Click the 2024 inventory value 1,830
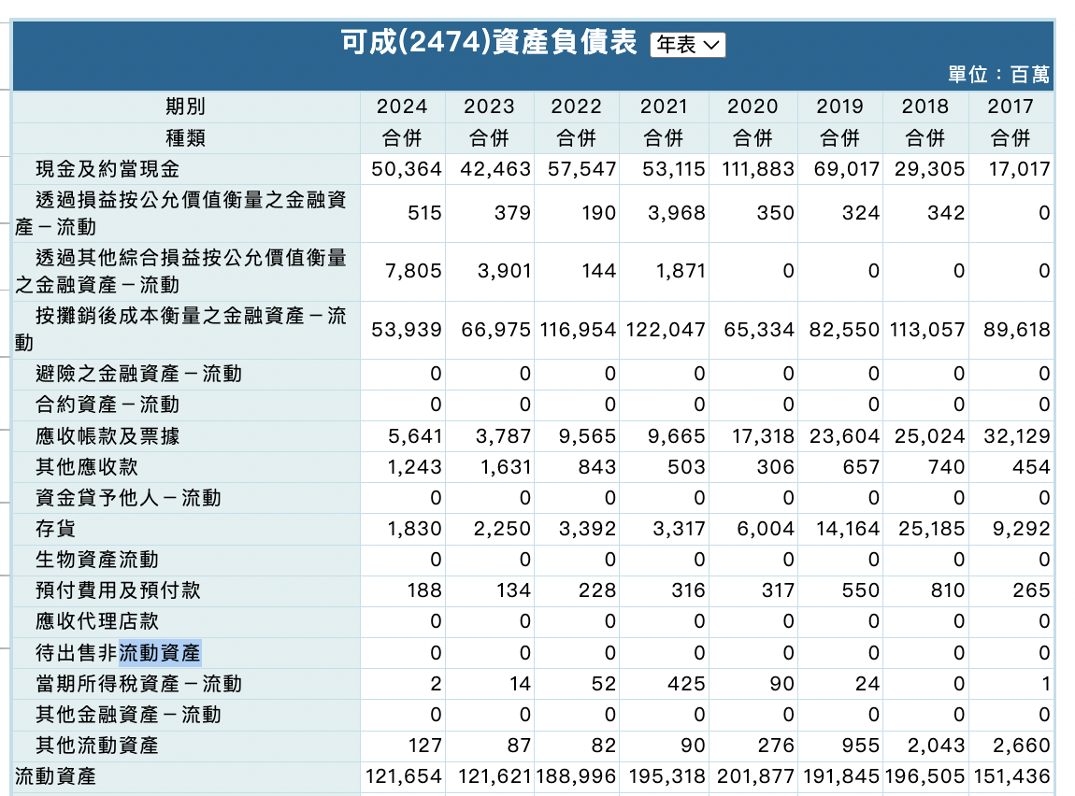Viewport: 1075px width, 796px height. 415,529
